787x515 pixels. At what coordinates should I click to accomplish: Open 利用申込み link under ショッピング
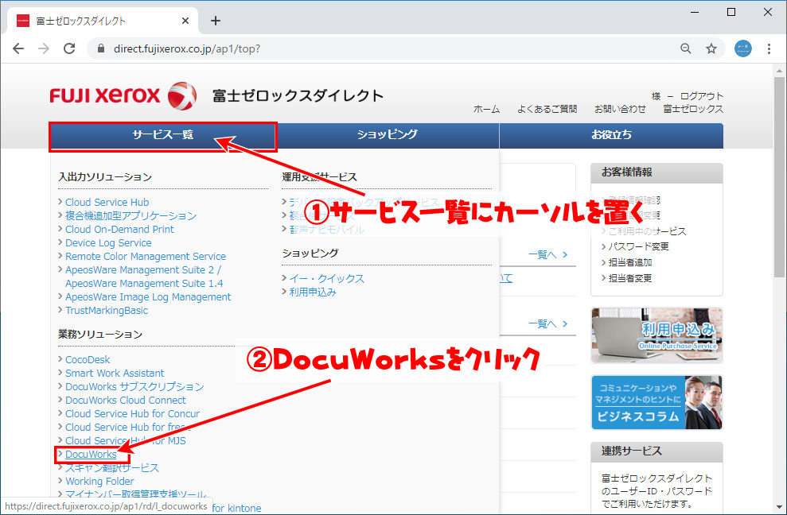(313, 292)
